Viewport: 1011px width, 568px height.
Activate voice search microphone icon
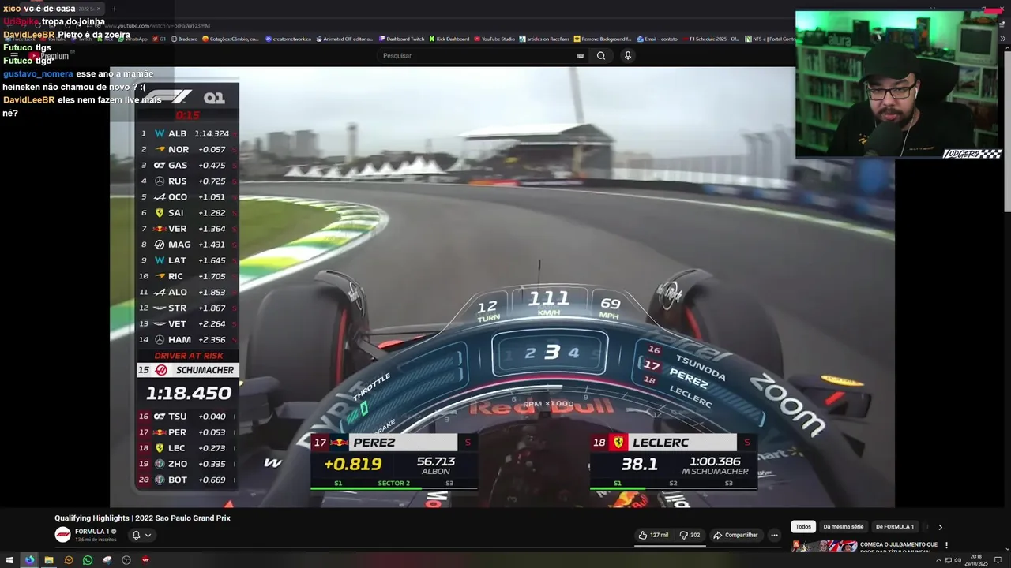click(x=628, y=56)
